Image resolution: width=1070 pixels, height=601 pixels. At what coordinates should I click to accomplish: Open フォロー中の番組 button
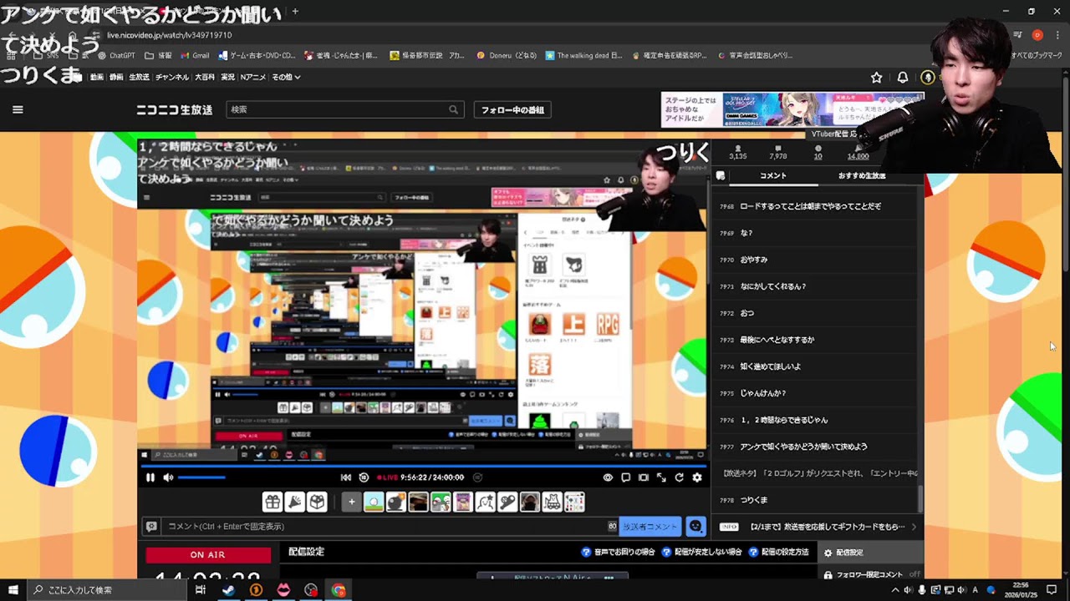point(512,109)
